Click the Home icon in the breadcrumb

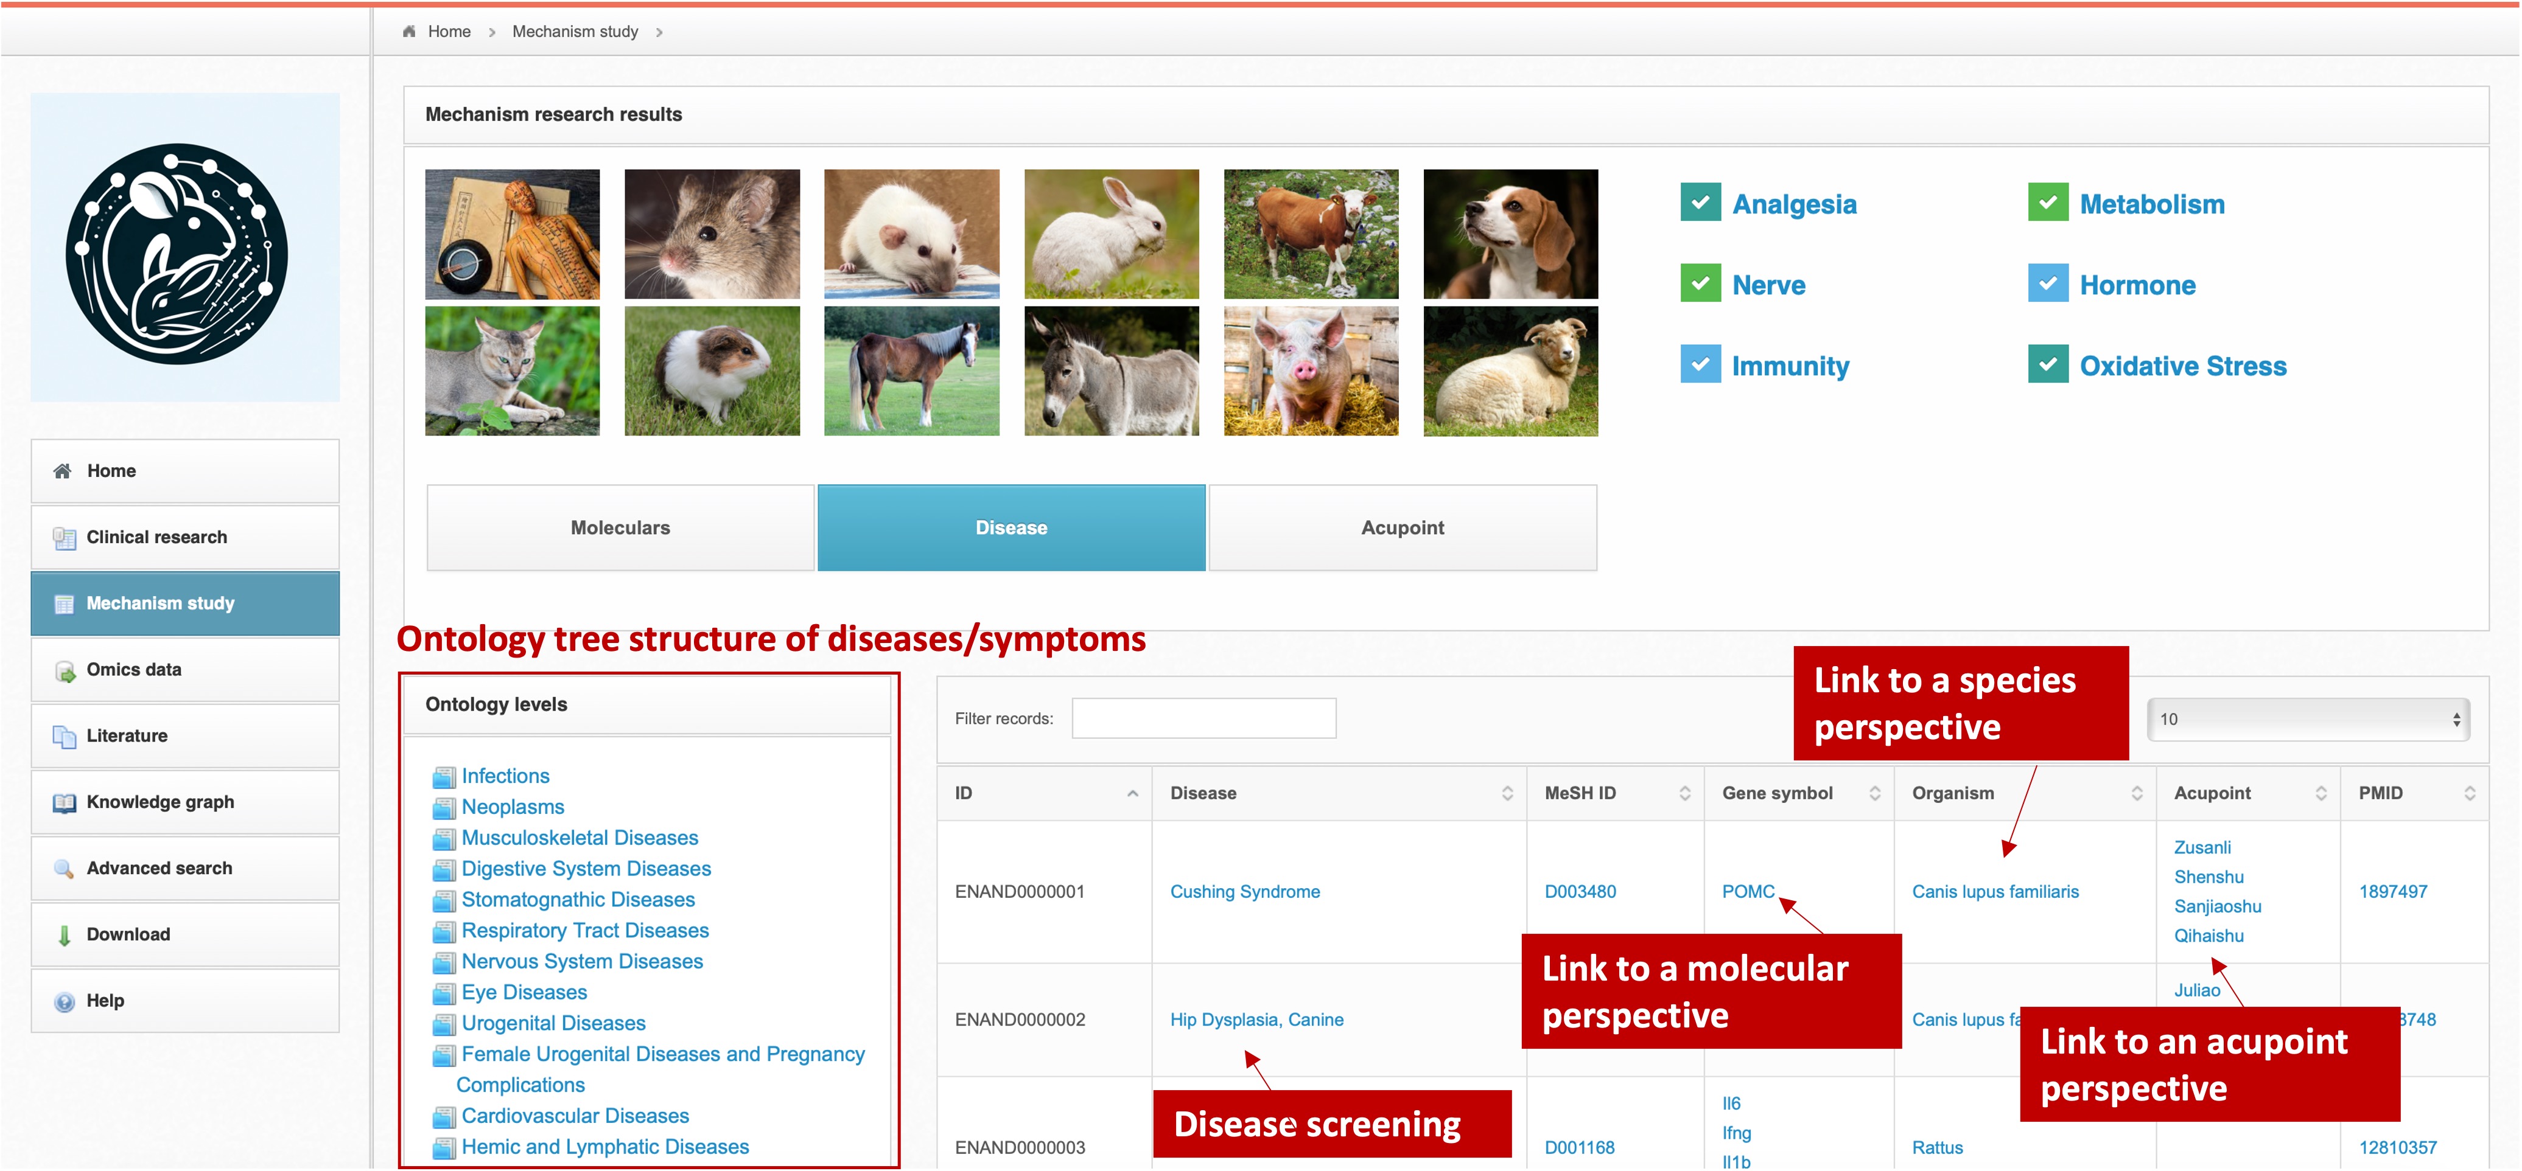pyautogui.click(x=409, y=31)
